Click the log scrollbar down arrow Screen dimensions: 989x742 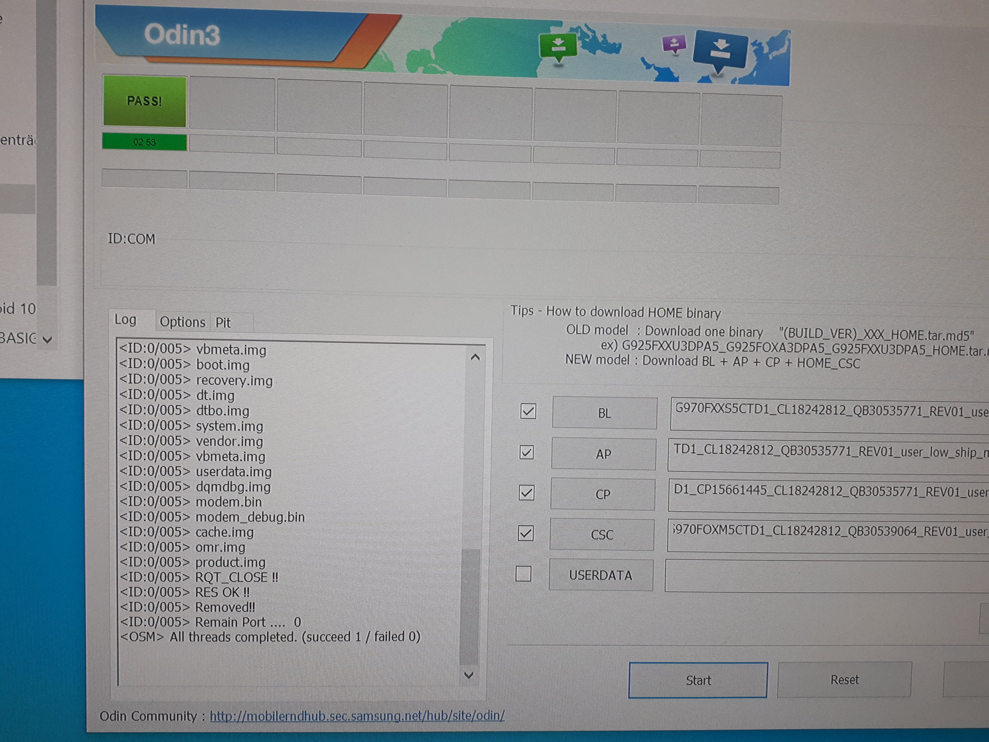point(469,675)
